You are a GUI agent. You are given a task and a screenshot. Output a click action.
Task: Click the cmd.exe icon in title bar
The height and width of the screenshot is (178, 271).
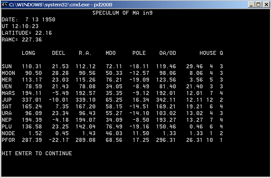(5, 5)
